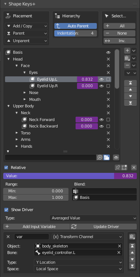Adjust the Indentation slider
140x277 pixels.
point(76,33)
